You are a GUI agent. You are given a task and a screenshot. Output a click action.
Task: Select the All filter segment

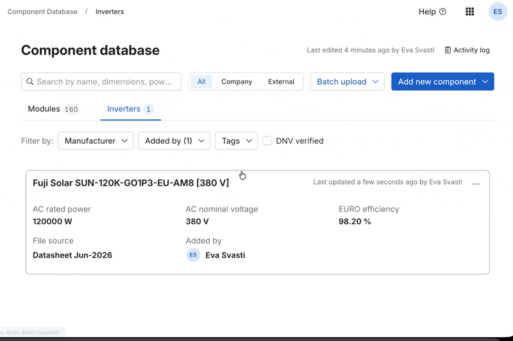tap(201, 82)
